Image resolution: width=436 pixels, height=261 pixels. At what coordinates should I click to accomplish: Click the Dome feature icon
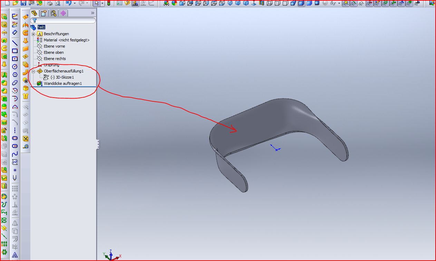point(4,107)
